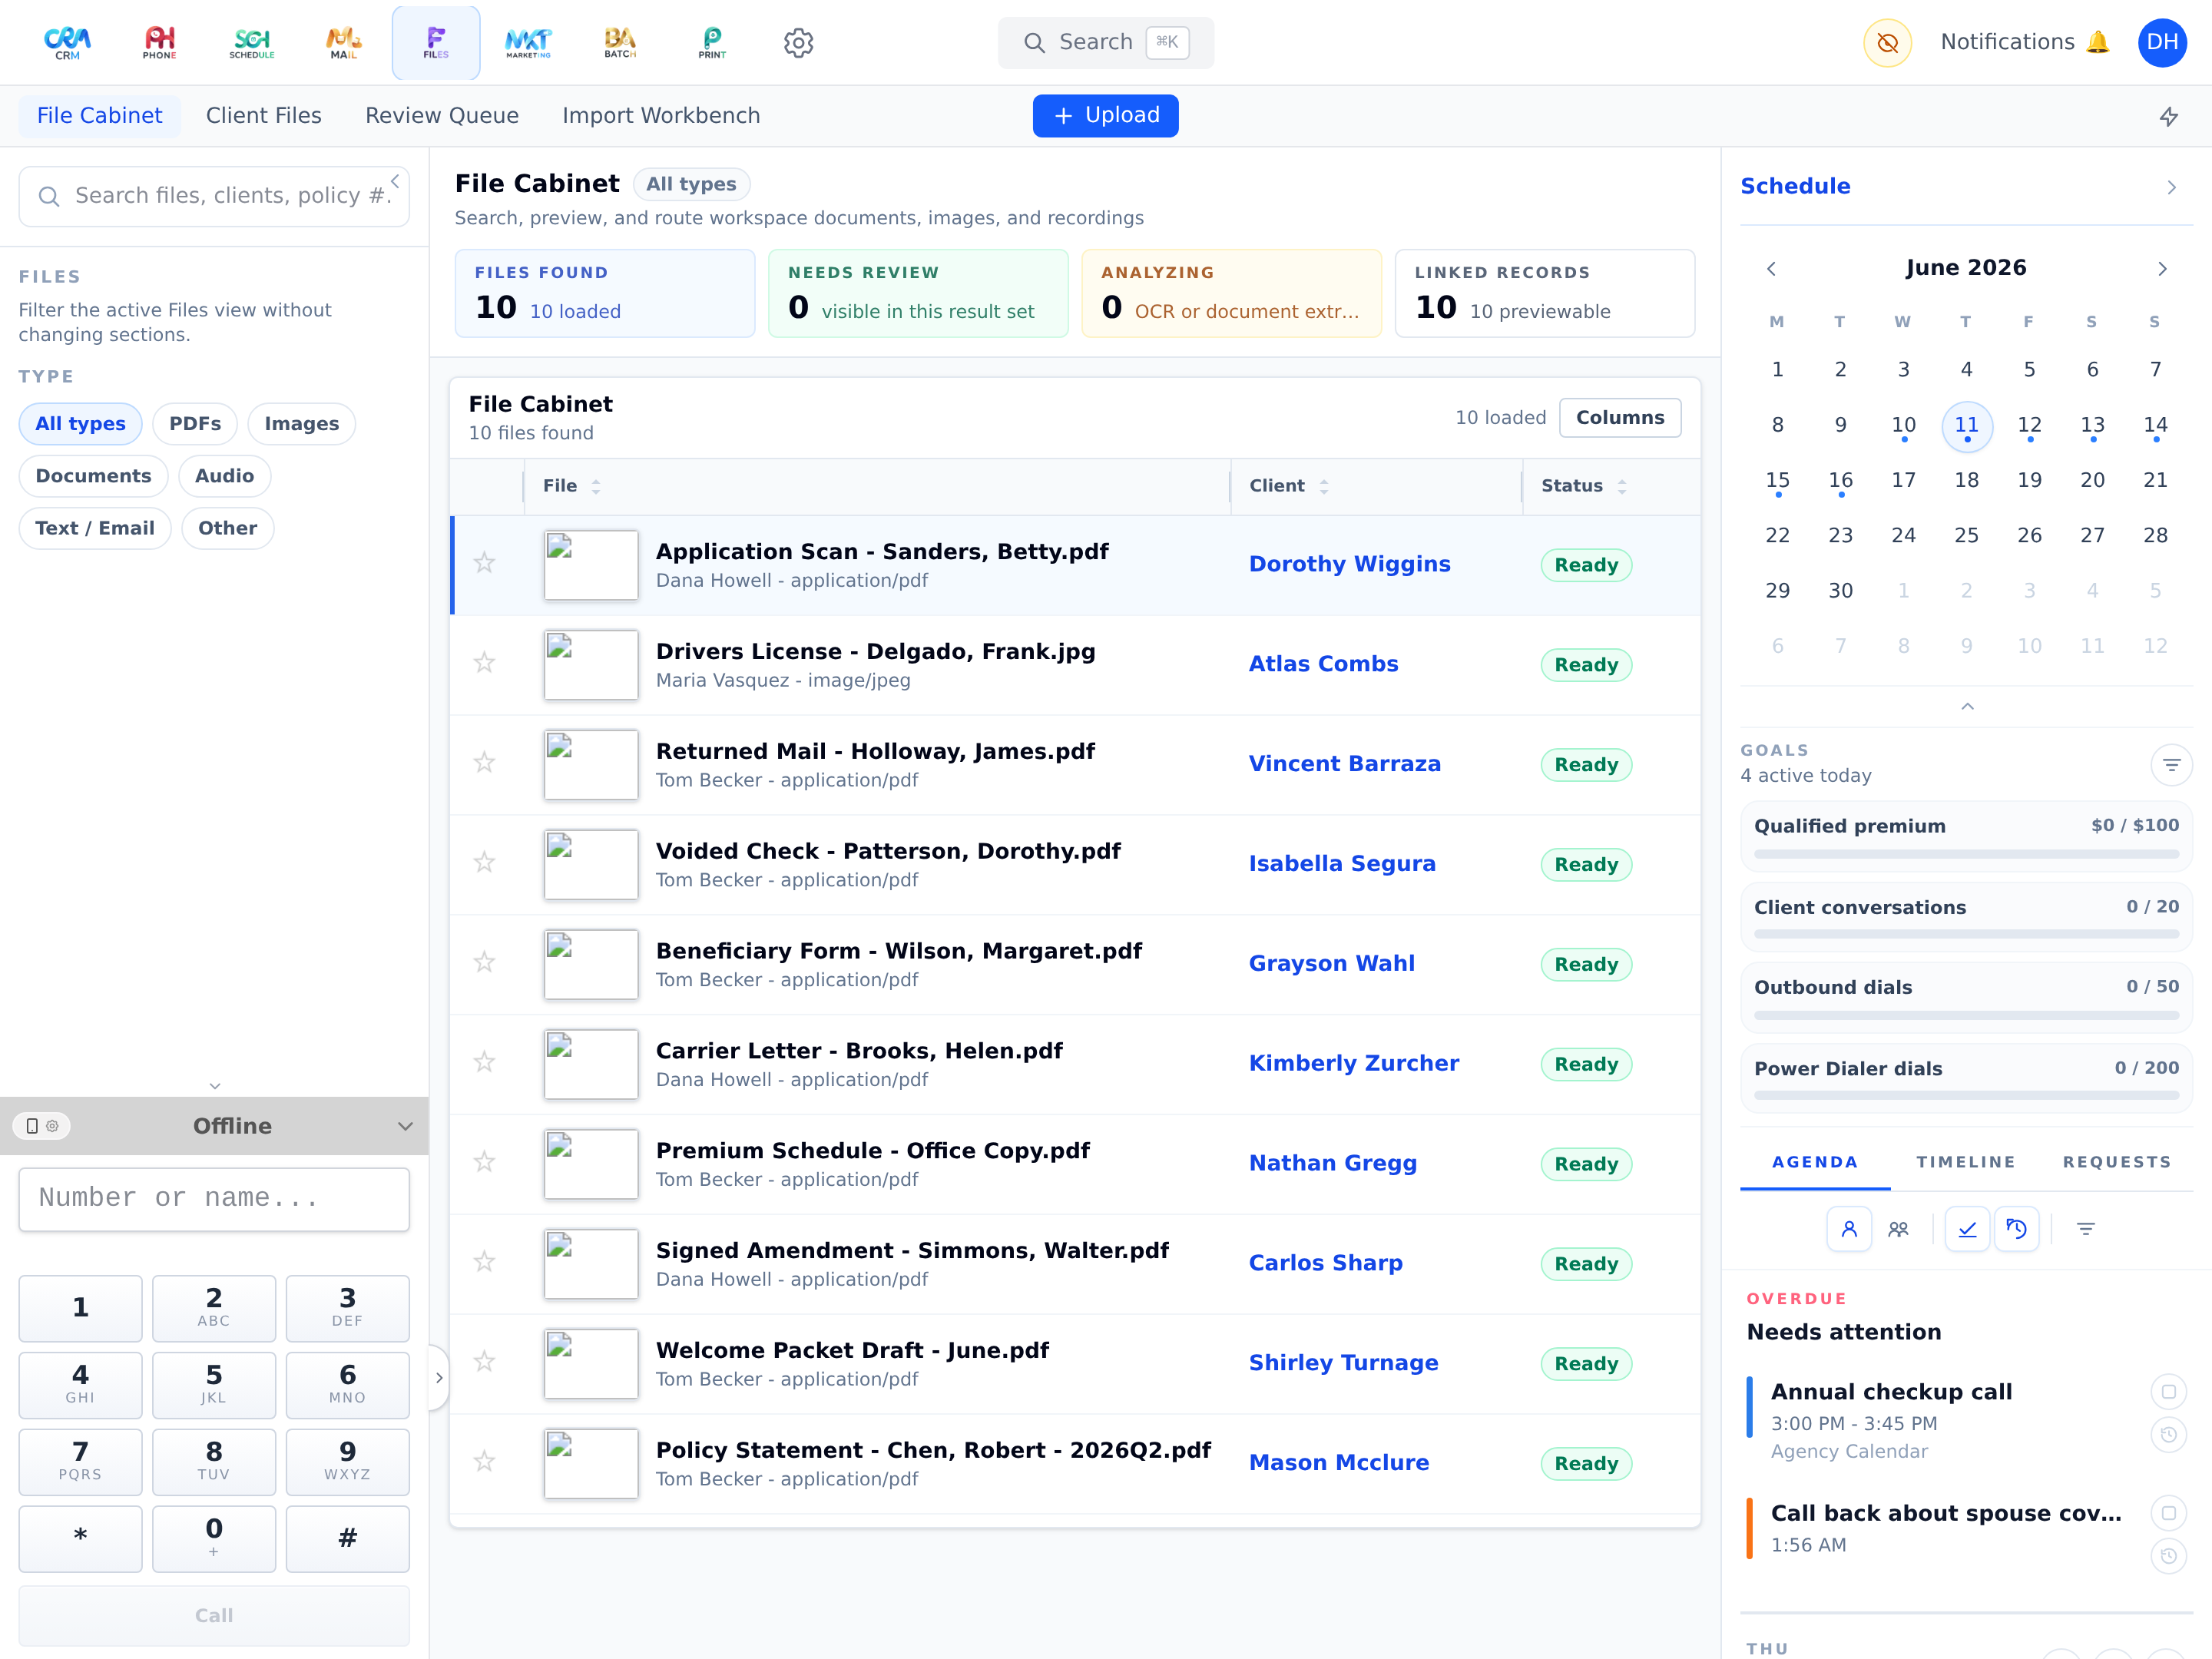Expand the Schedule panel chevron
2212x1659 pixels.
2171,187
